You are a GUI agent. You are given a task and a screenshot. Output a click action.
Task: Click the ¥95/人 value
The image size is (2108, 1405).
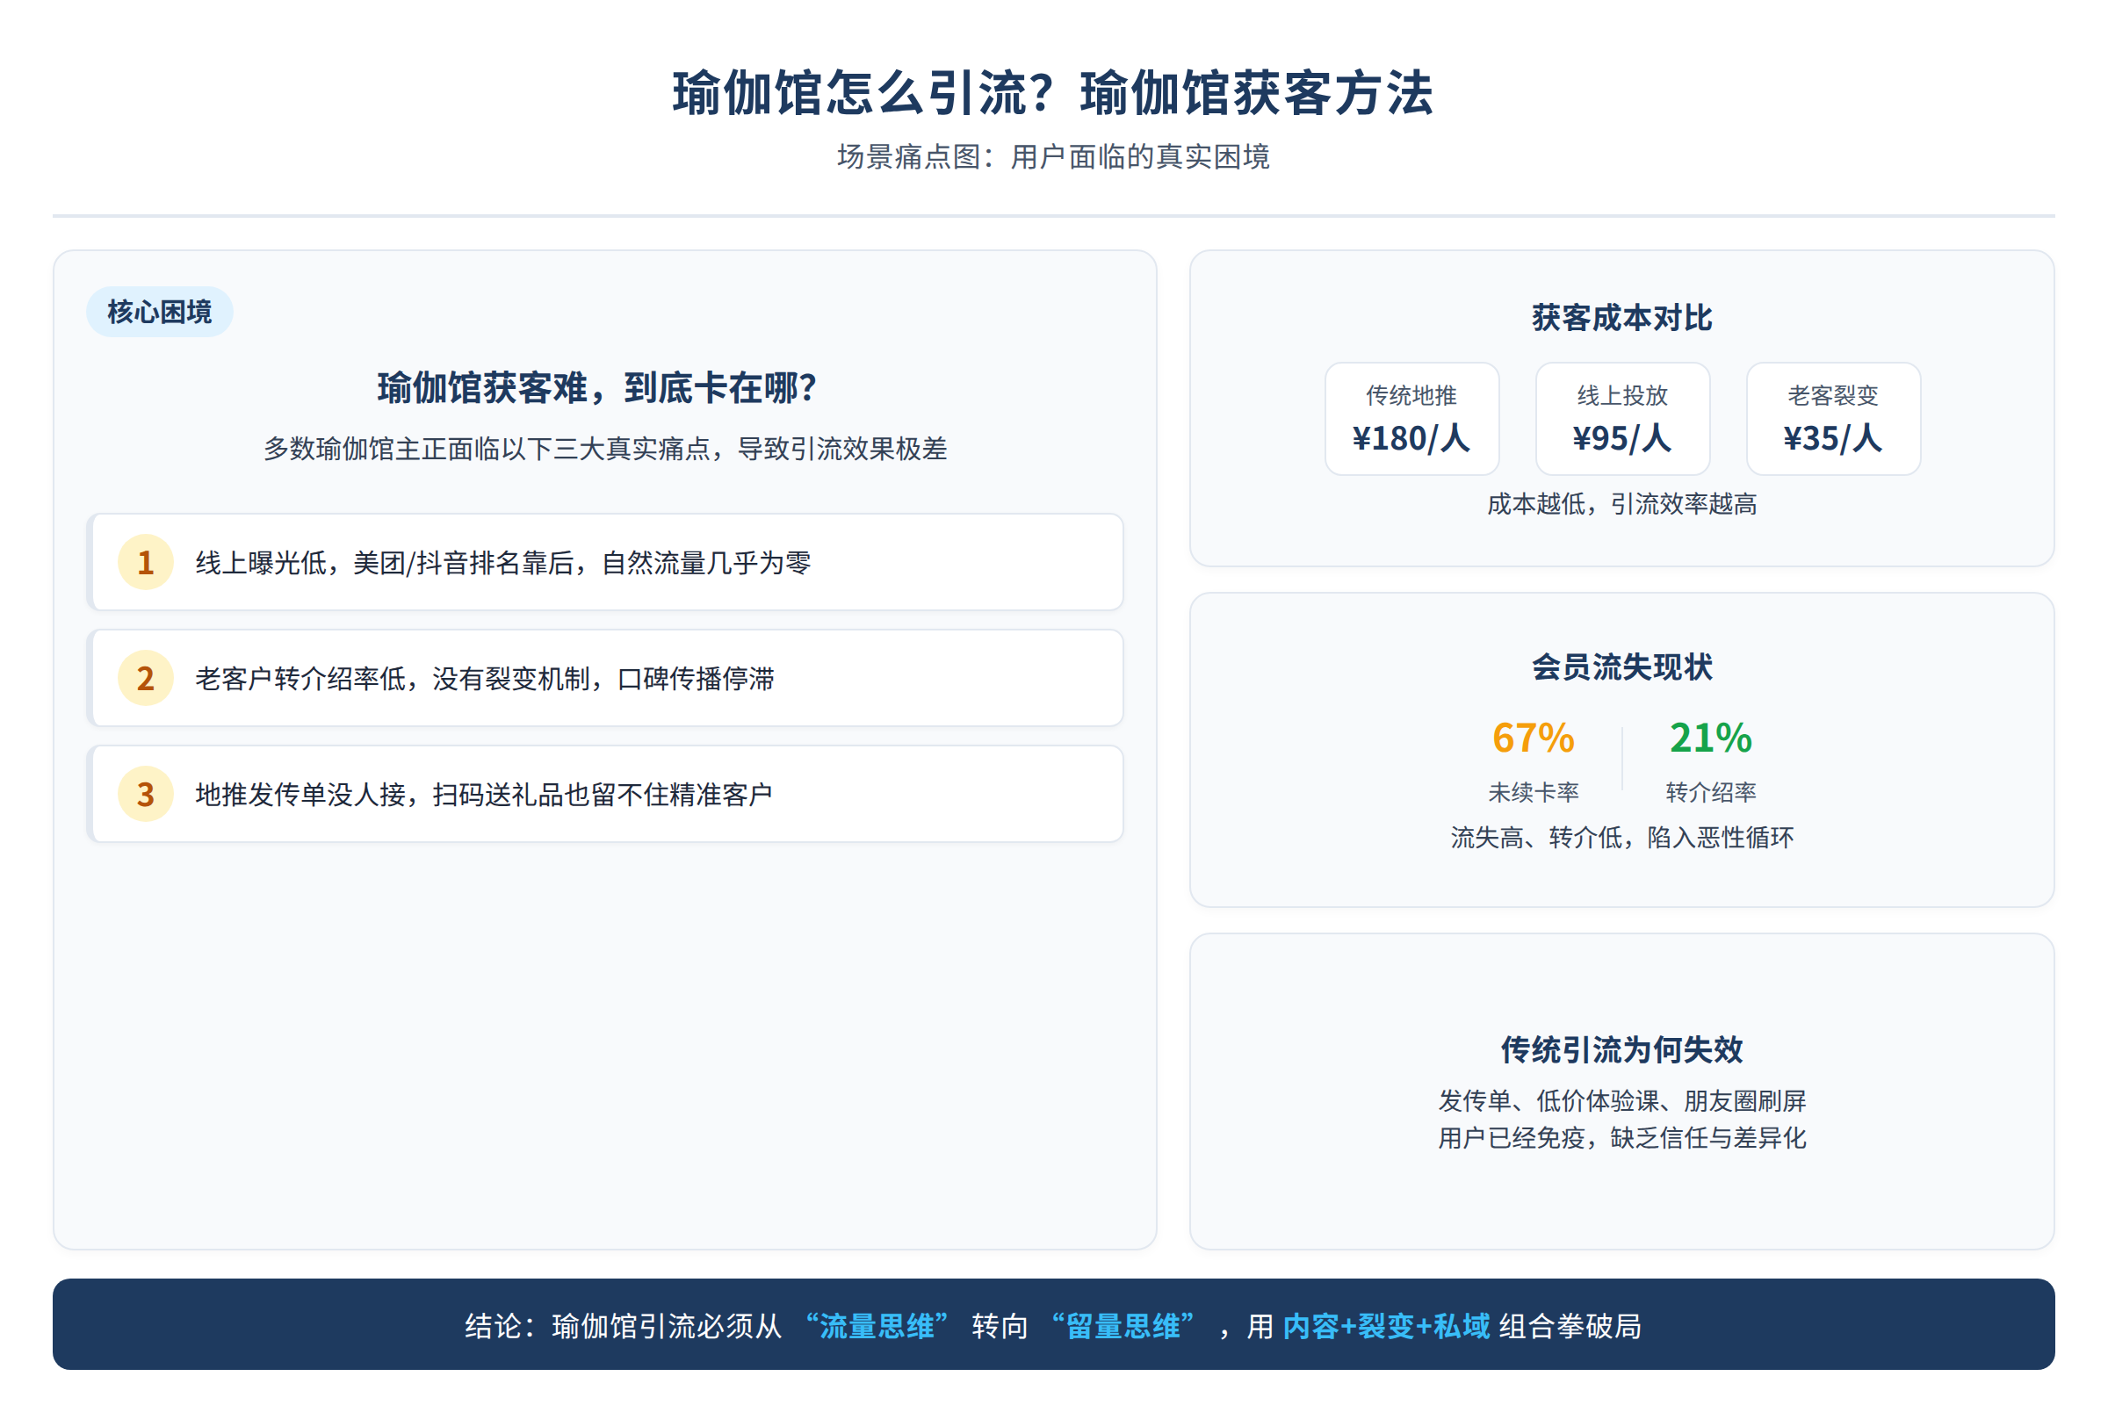(x=1622, y=438)
